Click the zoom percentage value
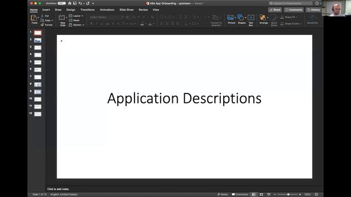This screenshot has height=197, width=351. 307,195
